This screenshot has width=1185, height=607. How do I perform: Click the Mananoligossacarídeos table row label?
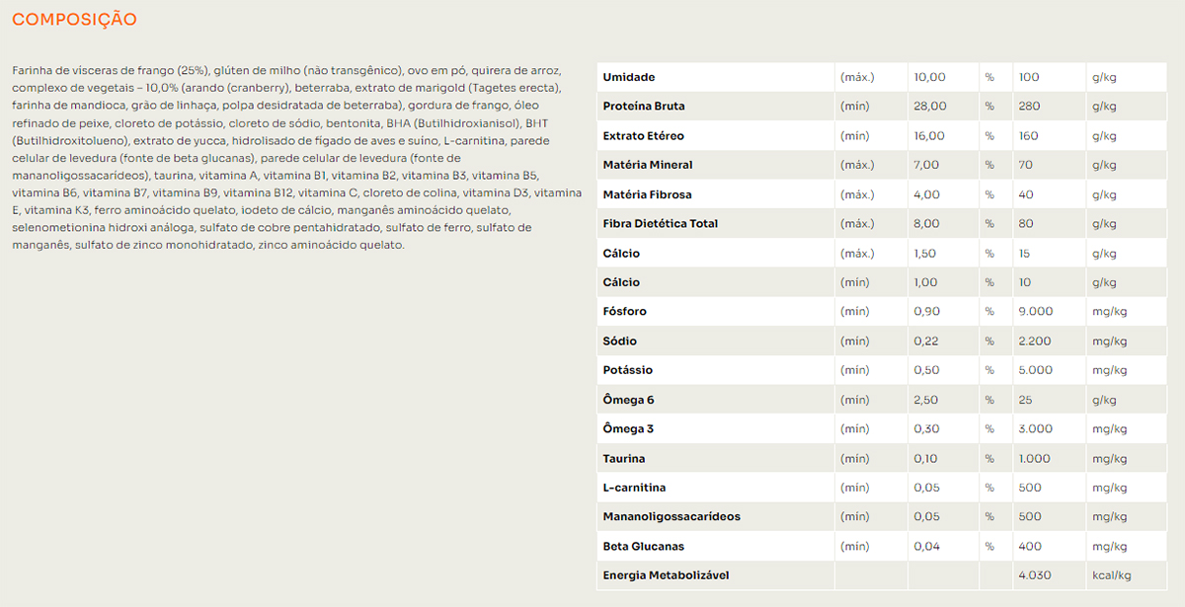click(x=671, y=517)
